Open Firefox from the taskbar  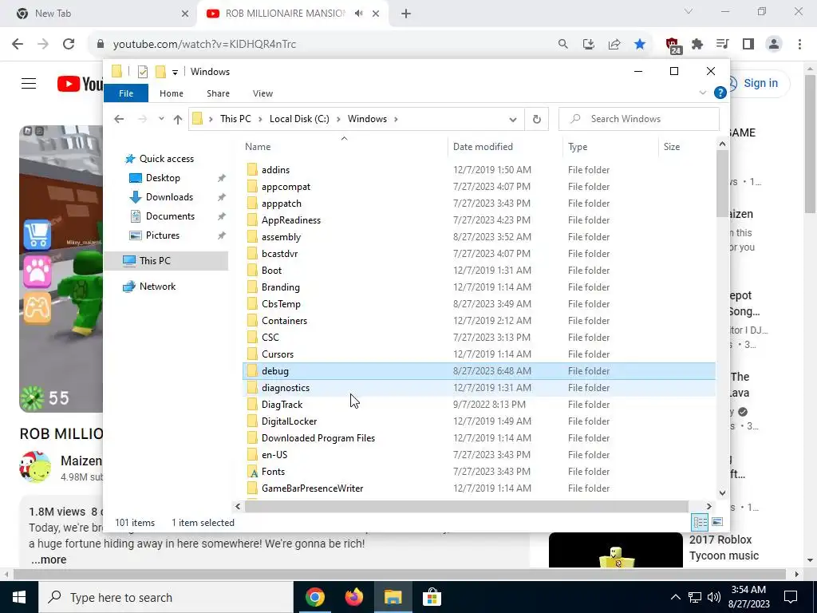353,597
